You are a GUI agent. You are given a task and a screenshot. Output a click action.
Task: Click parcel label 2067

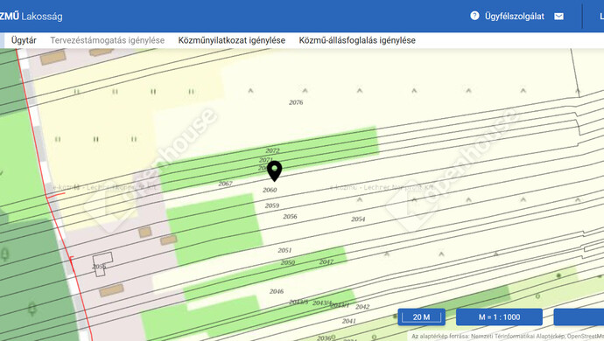(x=225, y=184)
